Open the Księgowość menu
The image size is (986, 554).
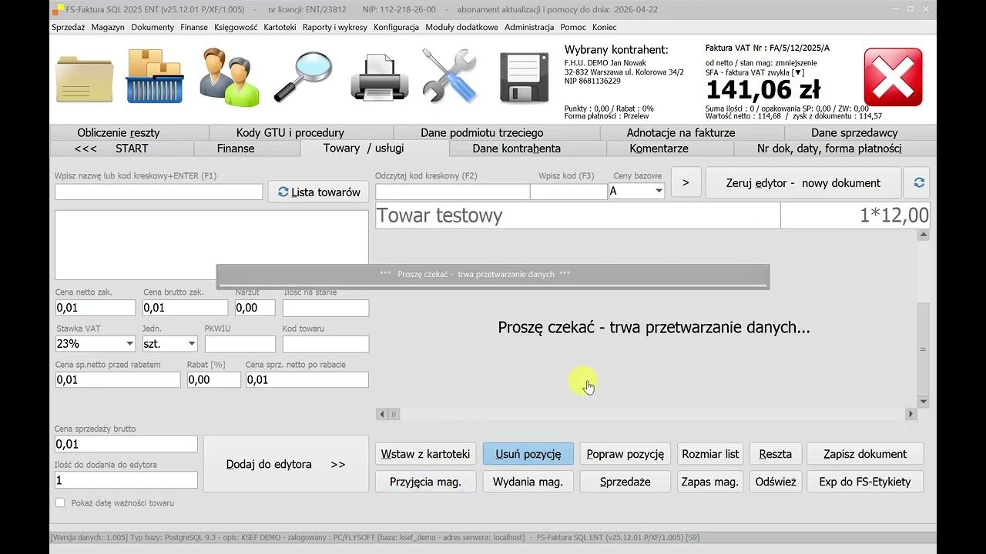(x=236, y=27)
